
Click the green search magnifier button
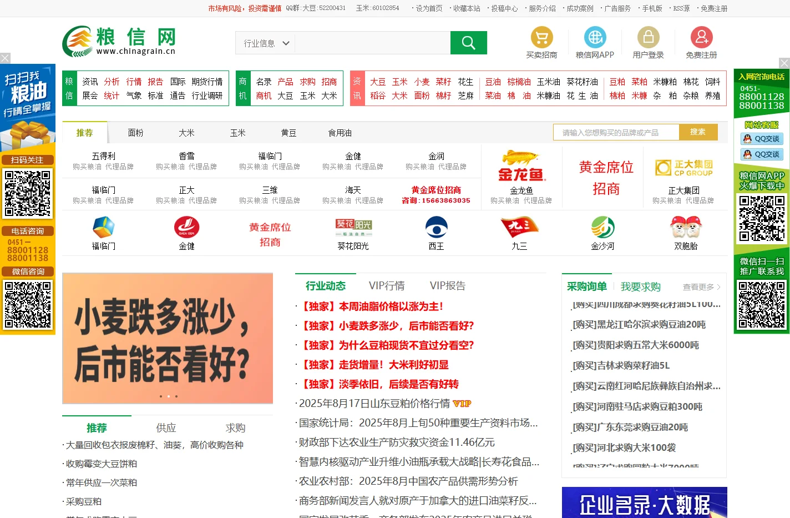pos(468,43)
